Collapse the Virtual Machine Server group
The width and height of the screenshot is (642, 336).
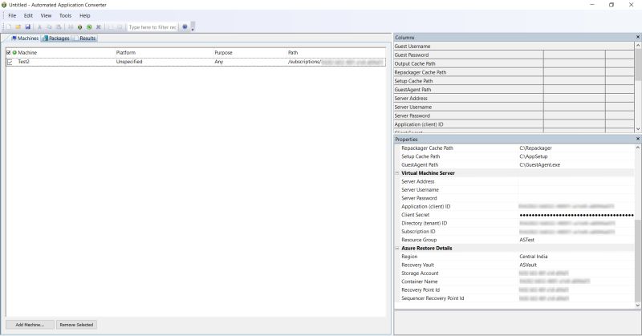point(396,173)
